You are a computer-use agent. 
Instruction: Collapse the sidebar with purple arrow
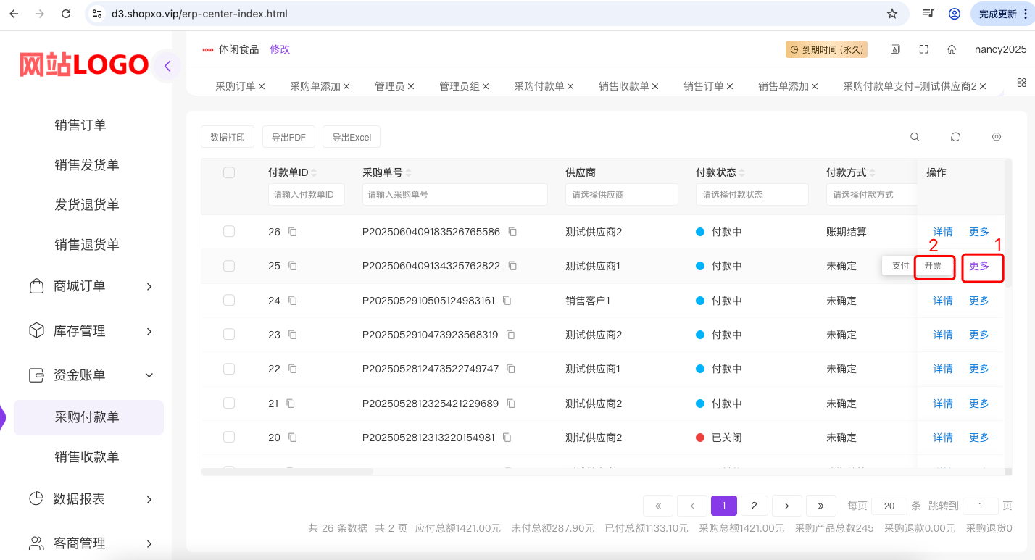coord(167,66)
